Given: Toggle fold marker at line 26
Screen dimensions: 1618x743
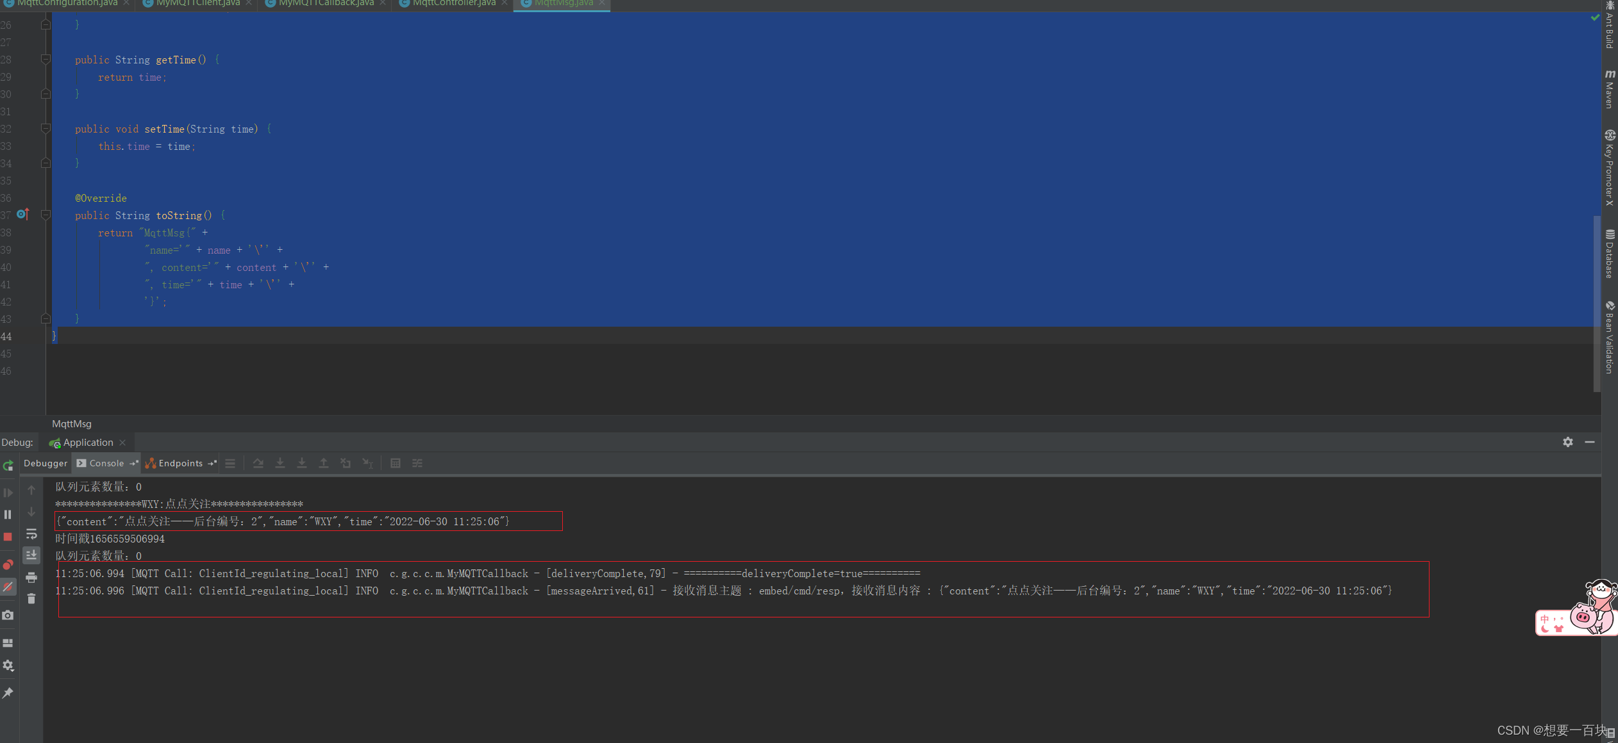Looking at the screenshot, I should click(46, 25).
